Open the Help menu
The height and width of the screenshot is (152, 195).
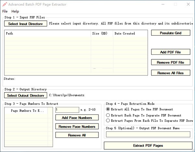coord(15,11)
